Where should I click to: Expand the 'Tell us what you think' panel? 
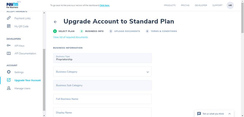[x=230, y=114]
